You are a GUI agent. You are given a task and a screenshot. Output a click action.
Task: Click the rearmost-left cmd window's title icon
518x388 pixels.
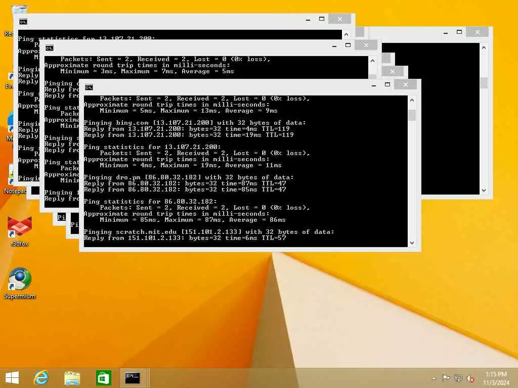(x=23, y=22)
